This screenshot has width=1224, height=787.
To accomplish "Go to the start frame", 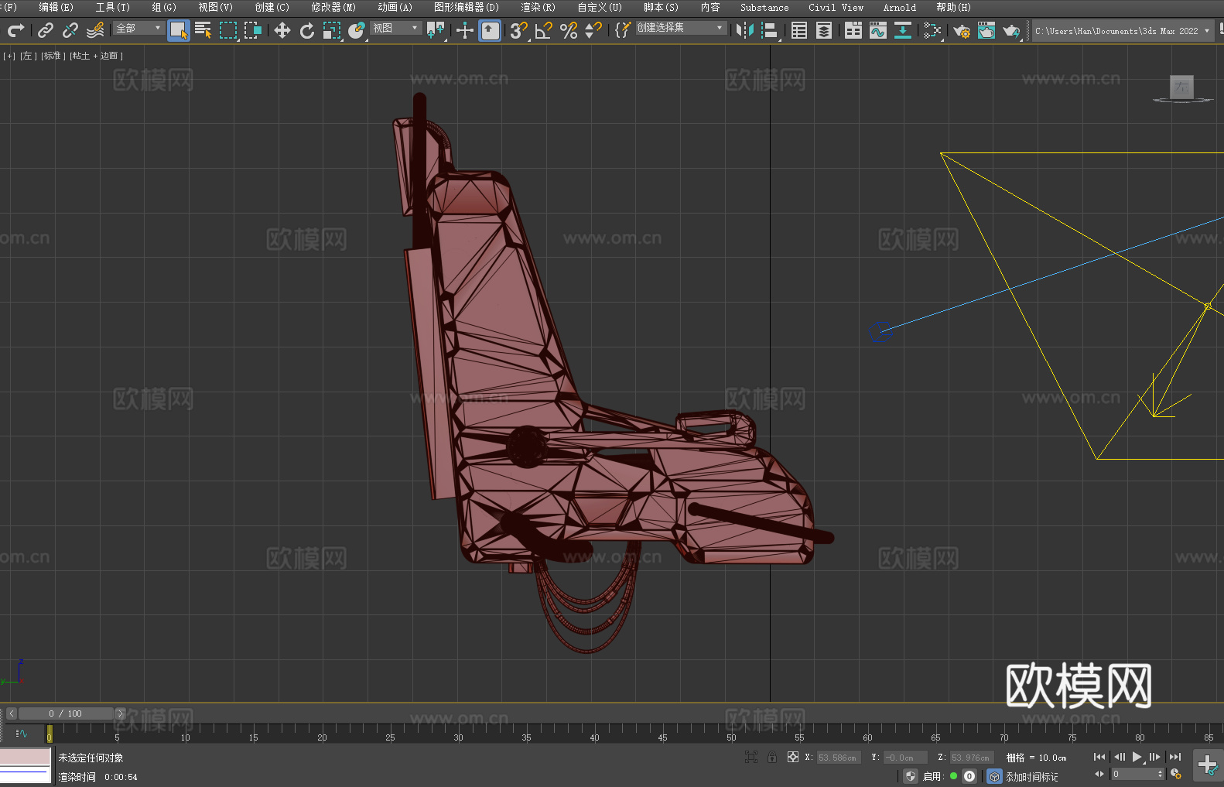I will click(x=1099, y=757).
